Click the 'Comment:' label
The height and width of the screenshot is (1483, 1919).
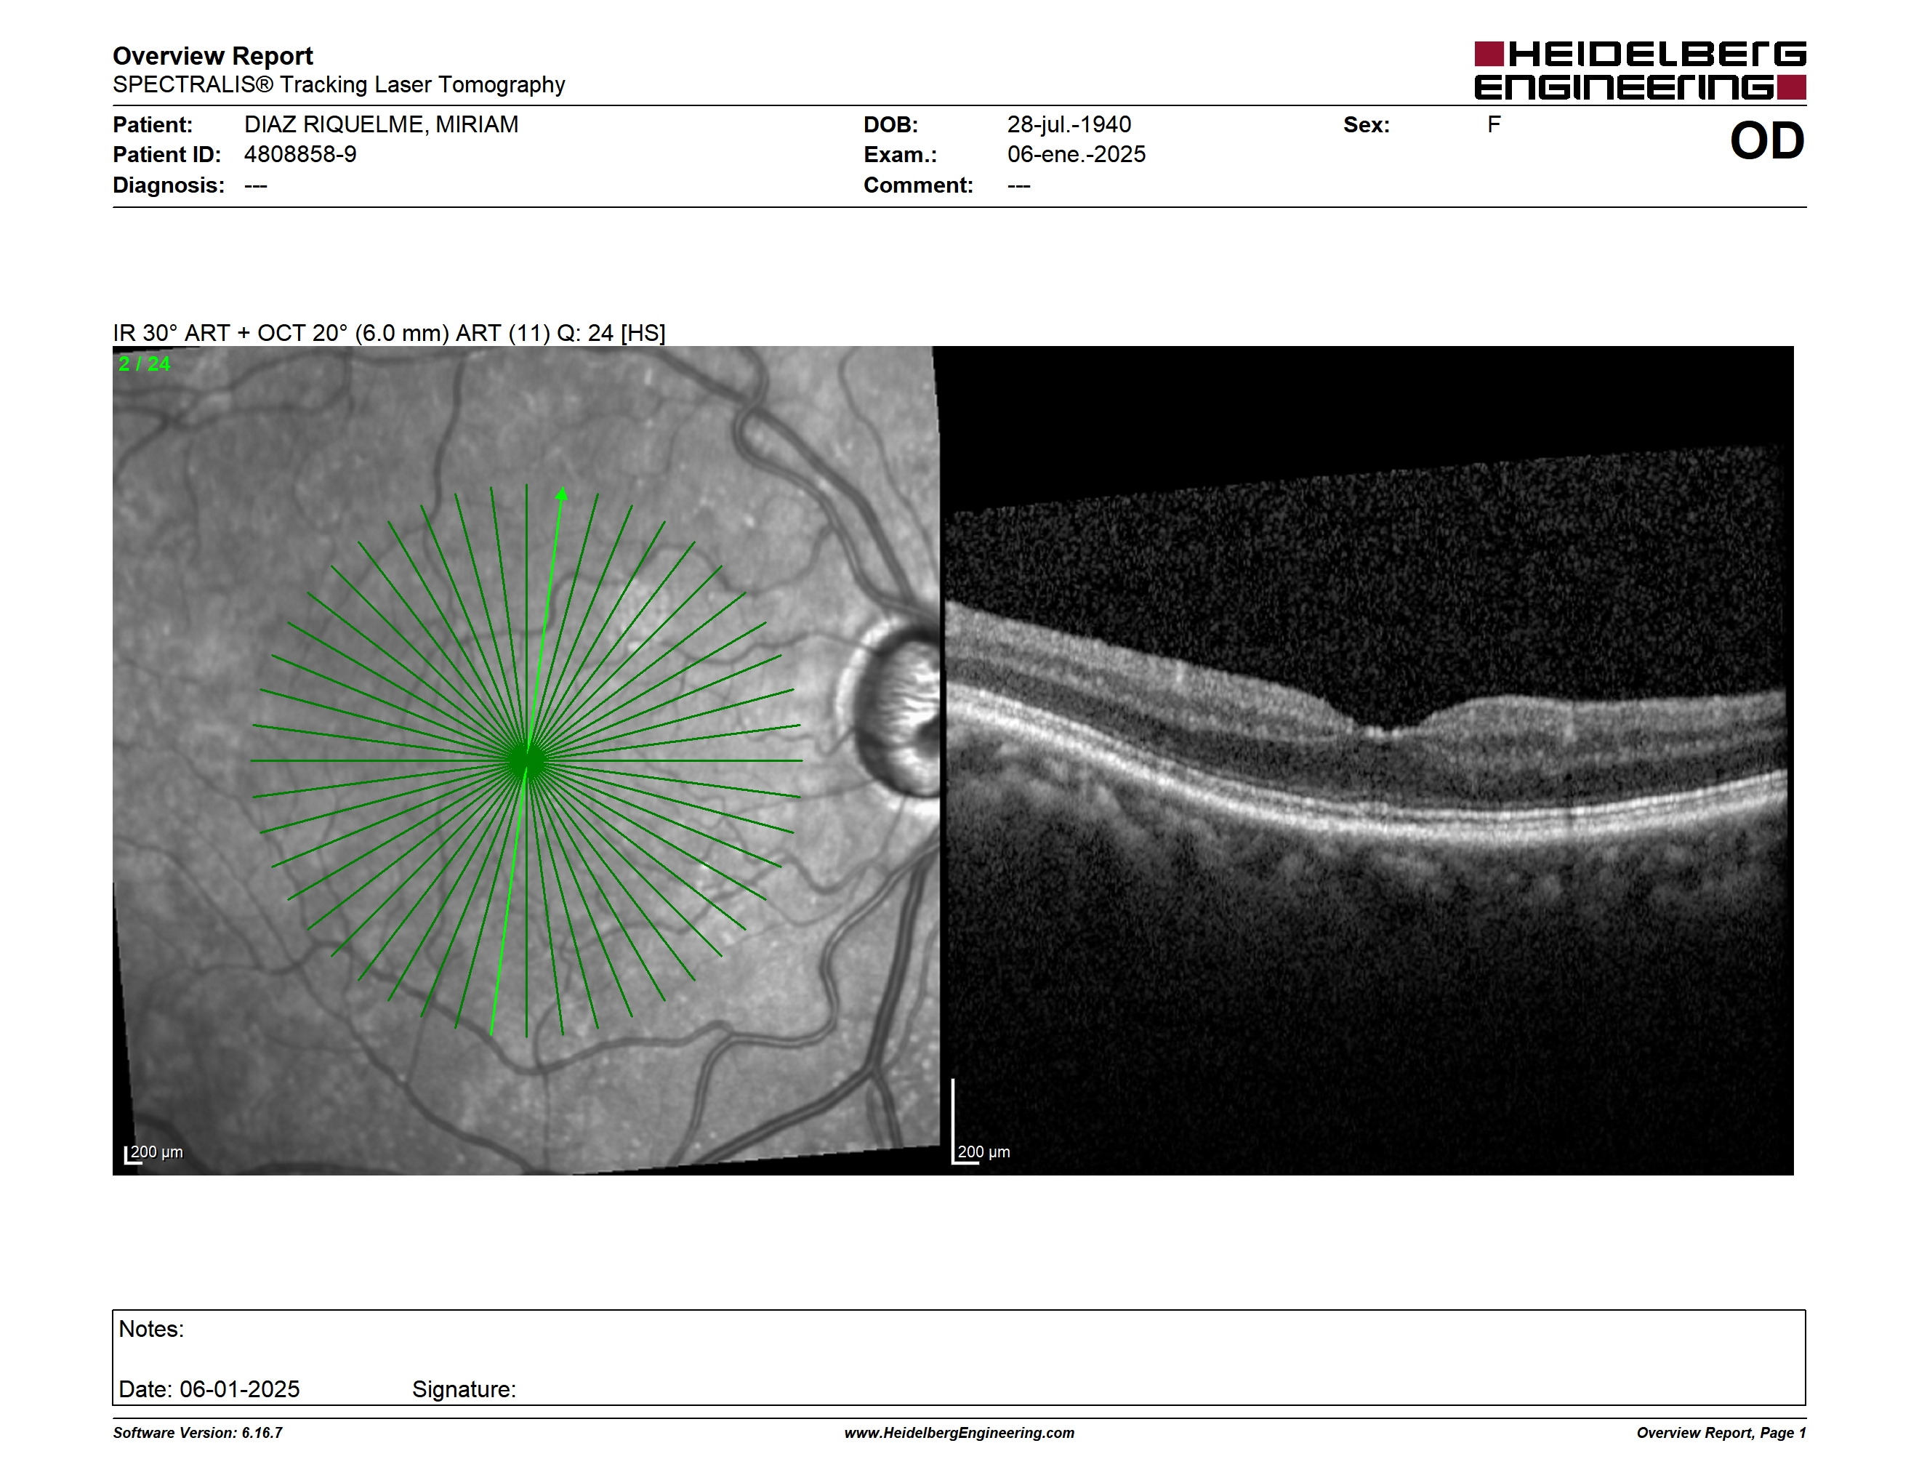tap(918, 185)
